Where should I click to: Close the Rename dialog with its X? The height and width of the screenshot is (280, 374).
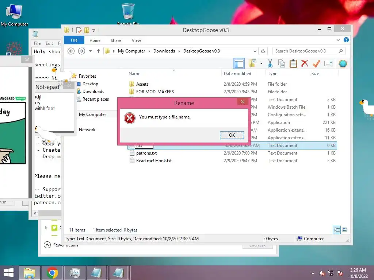tap(243, 102)
